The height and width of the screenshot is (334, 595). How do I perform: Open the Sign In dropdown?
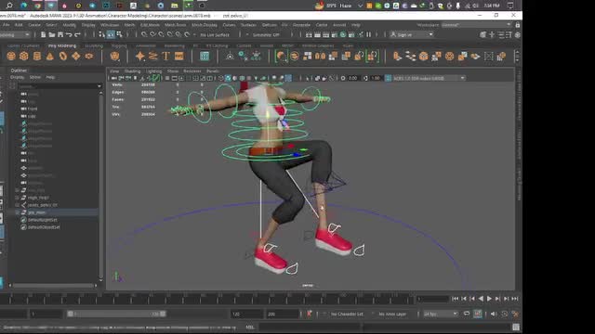(411, 35)
